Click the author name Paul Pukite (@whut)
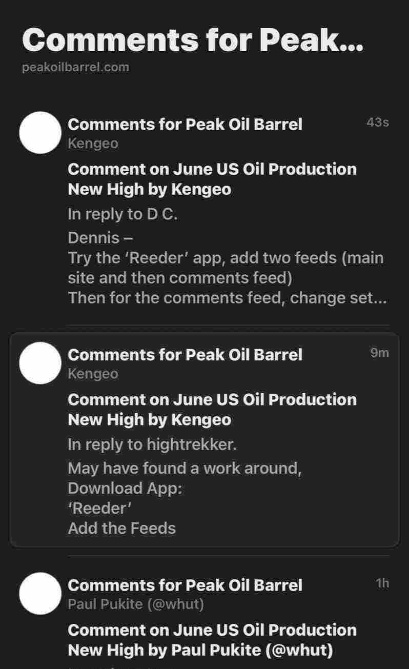 [x=136, y=604]
